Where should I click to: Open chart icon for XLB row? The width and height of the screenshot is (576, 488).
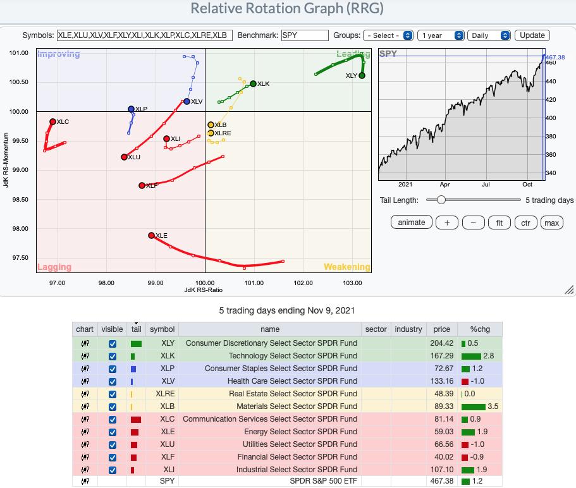point(85,406)
